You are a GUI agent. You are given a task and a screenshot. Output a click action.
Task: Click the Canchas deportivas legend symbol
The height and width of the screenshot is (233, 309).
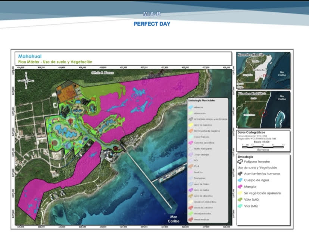point(191,143)
